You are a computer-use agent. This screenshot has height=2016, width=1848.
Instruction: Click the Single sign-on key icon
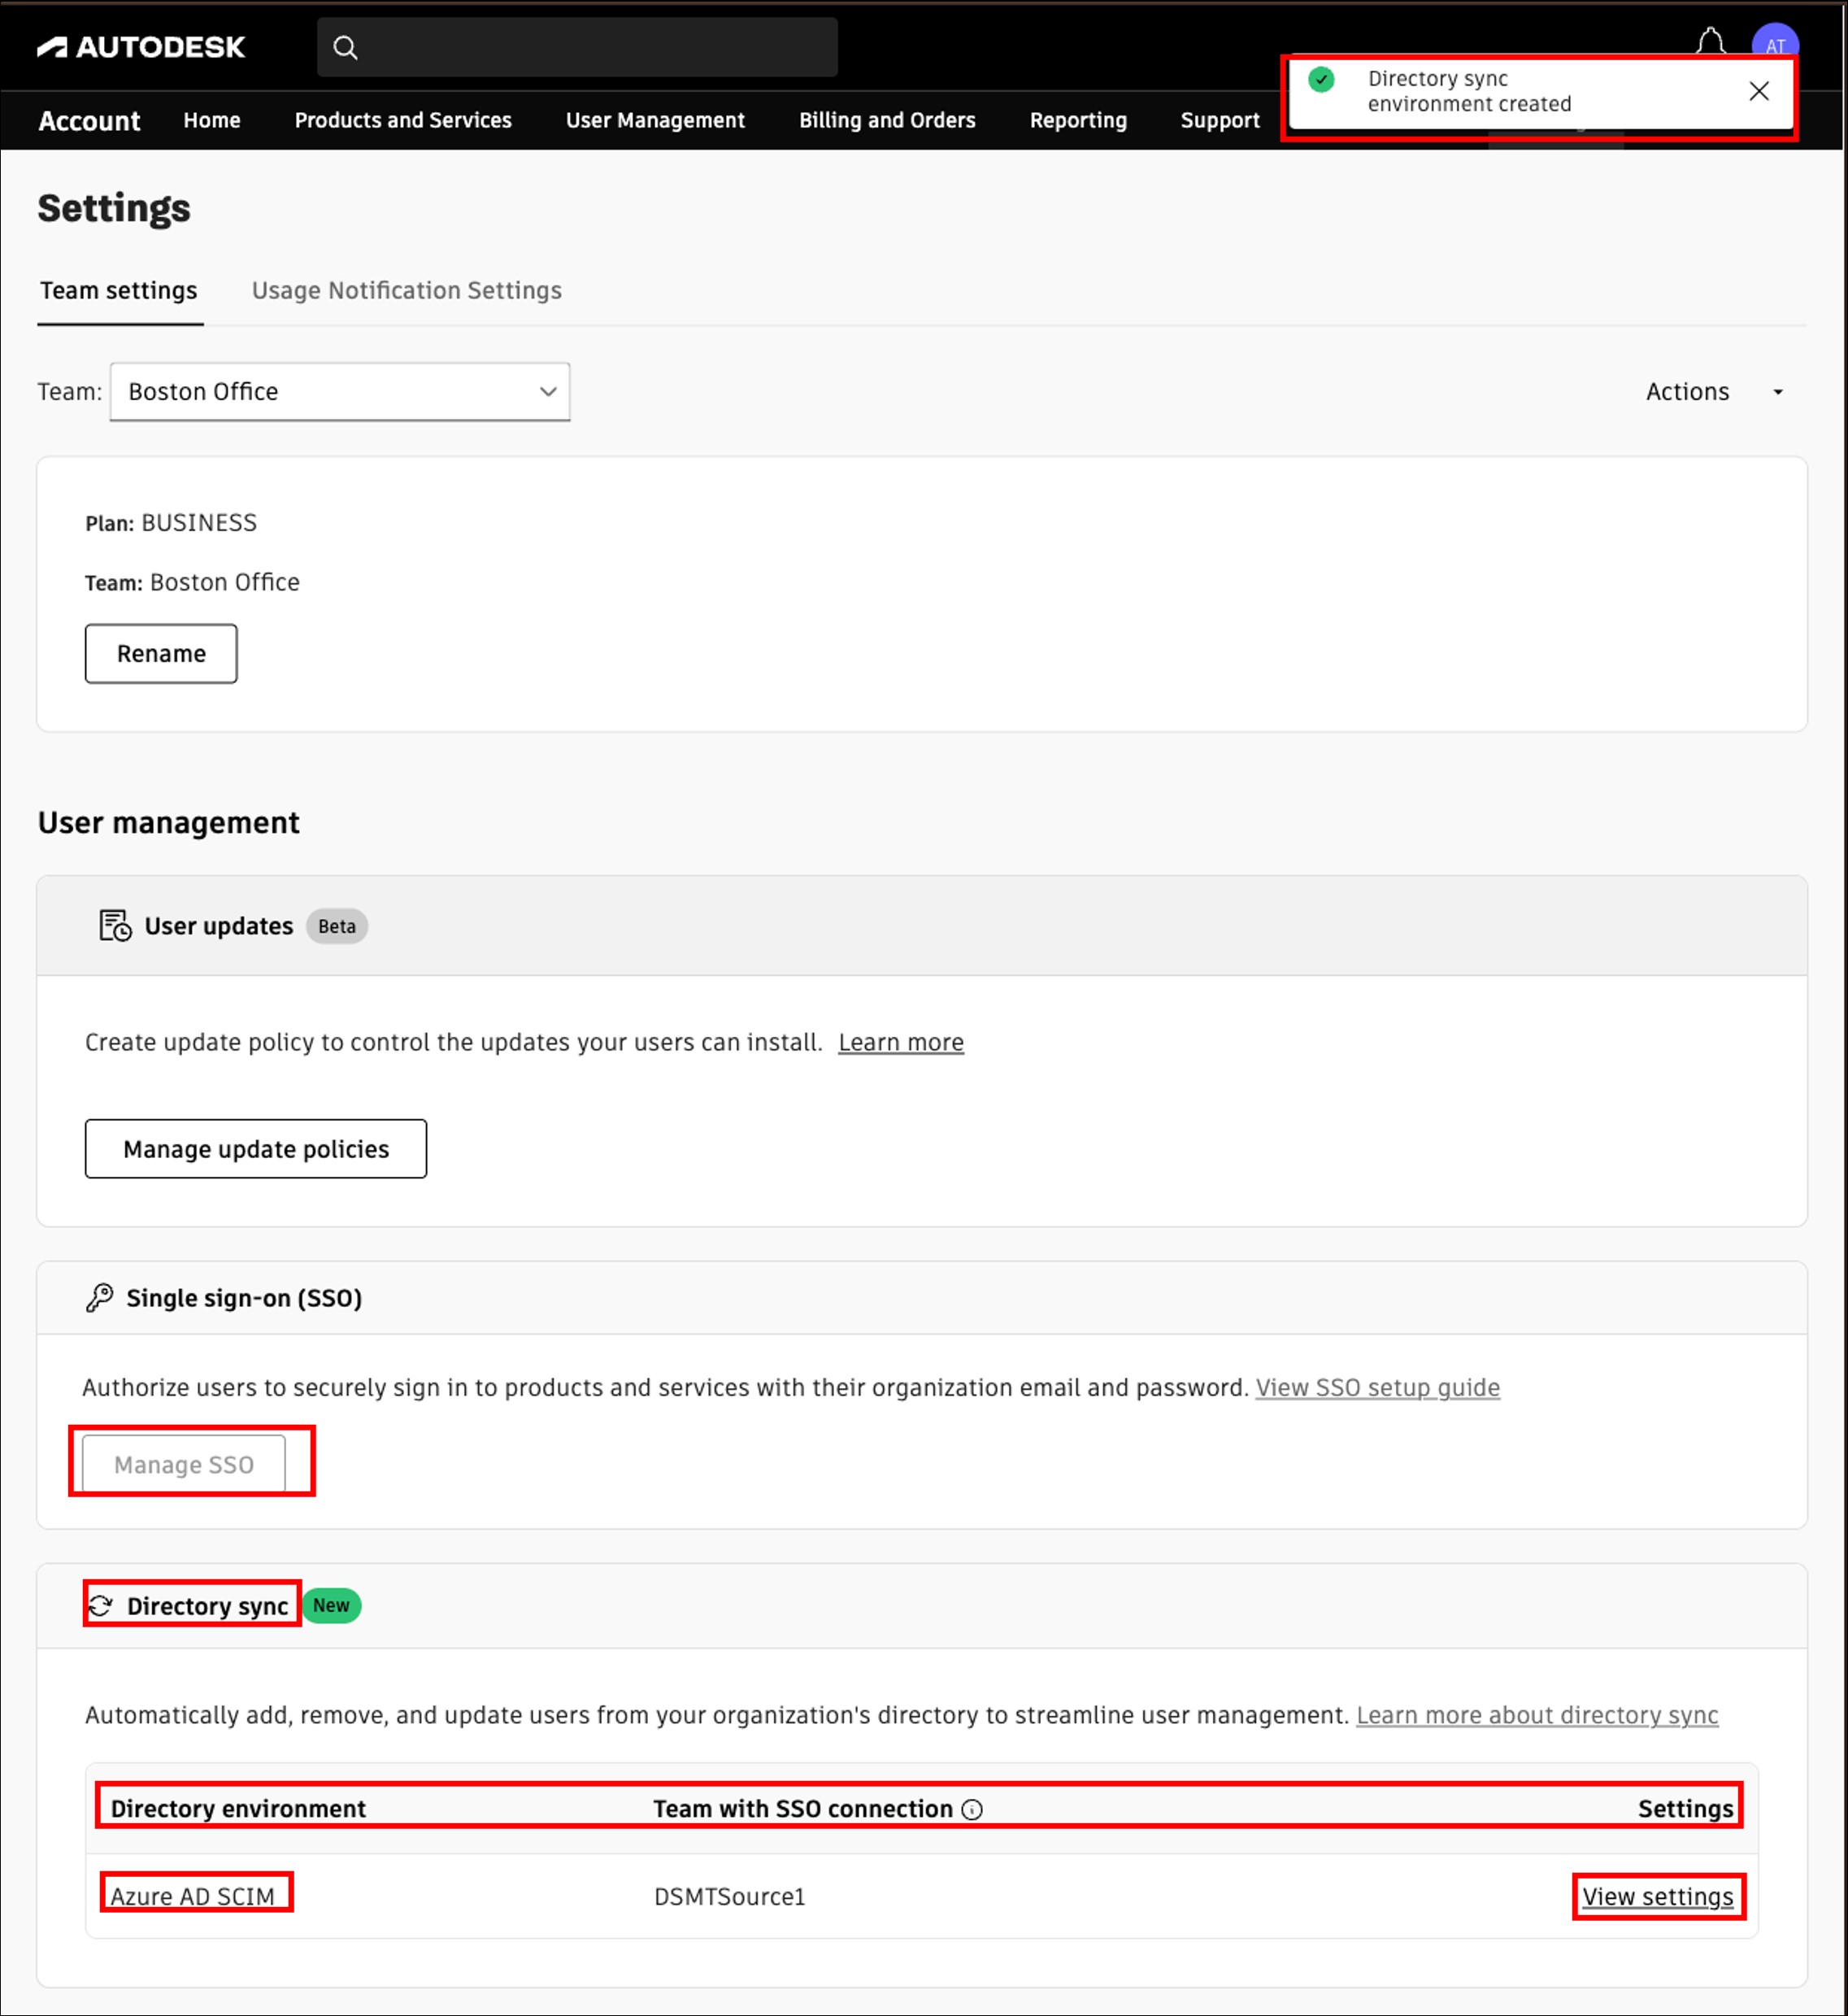99,1297
